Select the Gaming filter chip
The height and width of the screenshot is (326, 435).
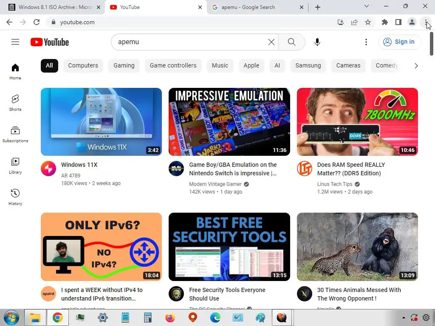point(124,66)
